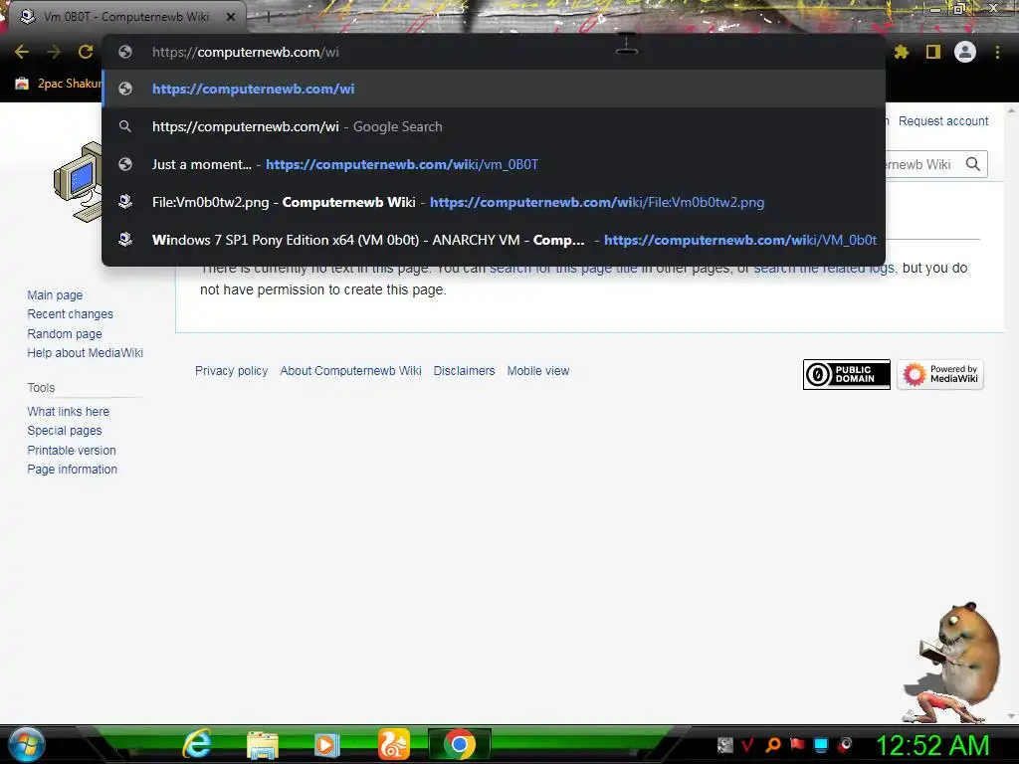1019x764 pixels.
Task: Click the red V tray icon
Action: 748,744
